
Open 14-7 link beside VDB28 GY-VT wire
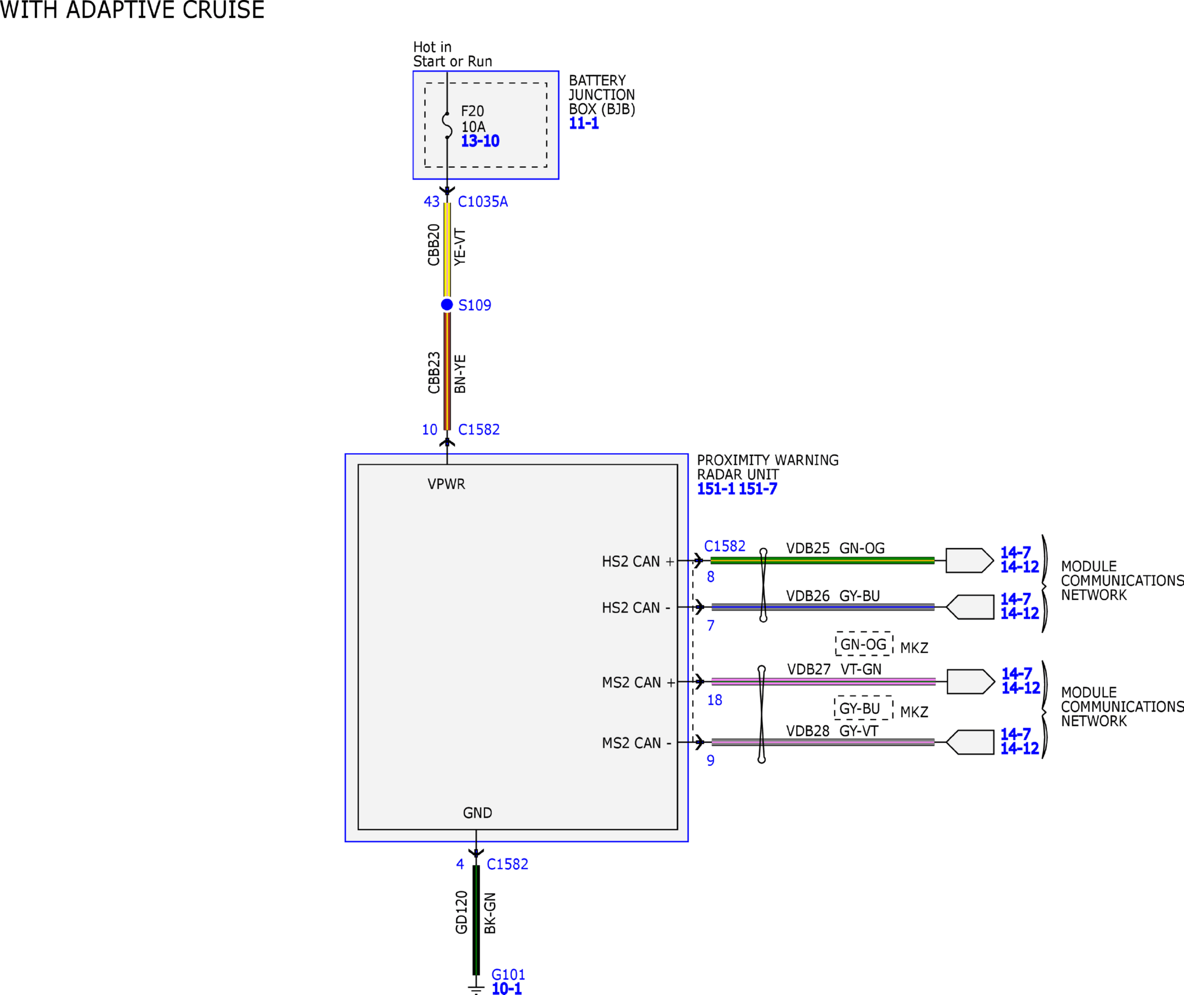(1016, 734)
